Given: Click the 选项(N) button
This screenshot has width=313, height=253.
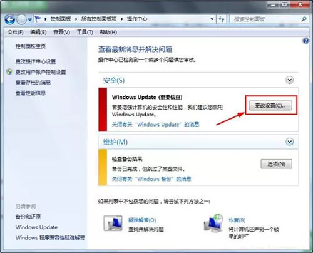Looking at the screenshot, I should (x=276, y=164).
